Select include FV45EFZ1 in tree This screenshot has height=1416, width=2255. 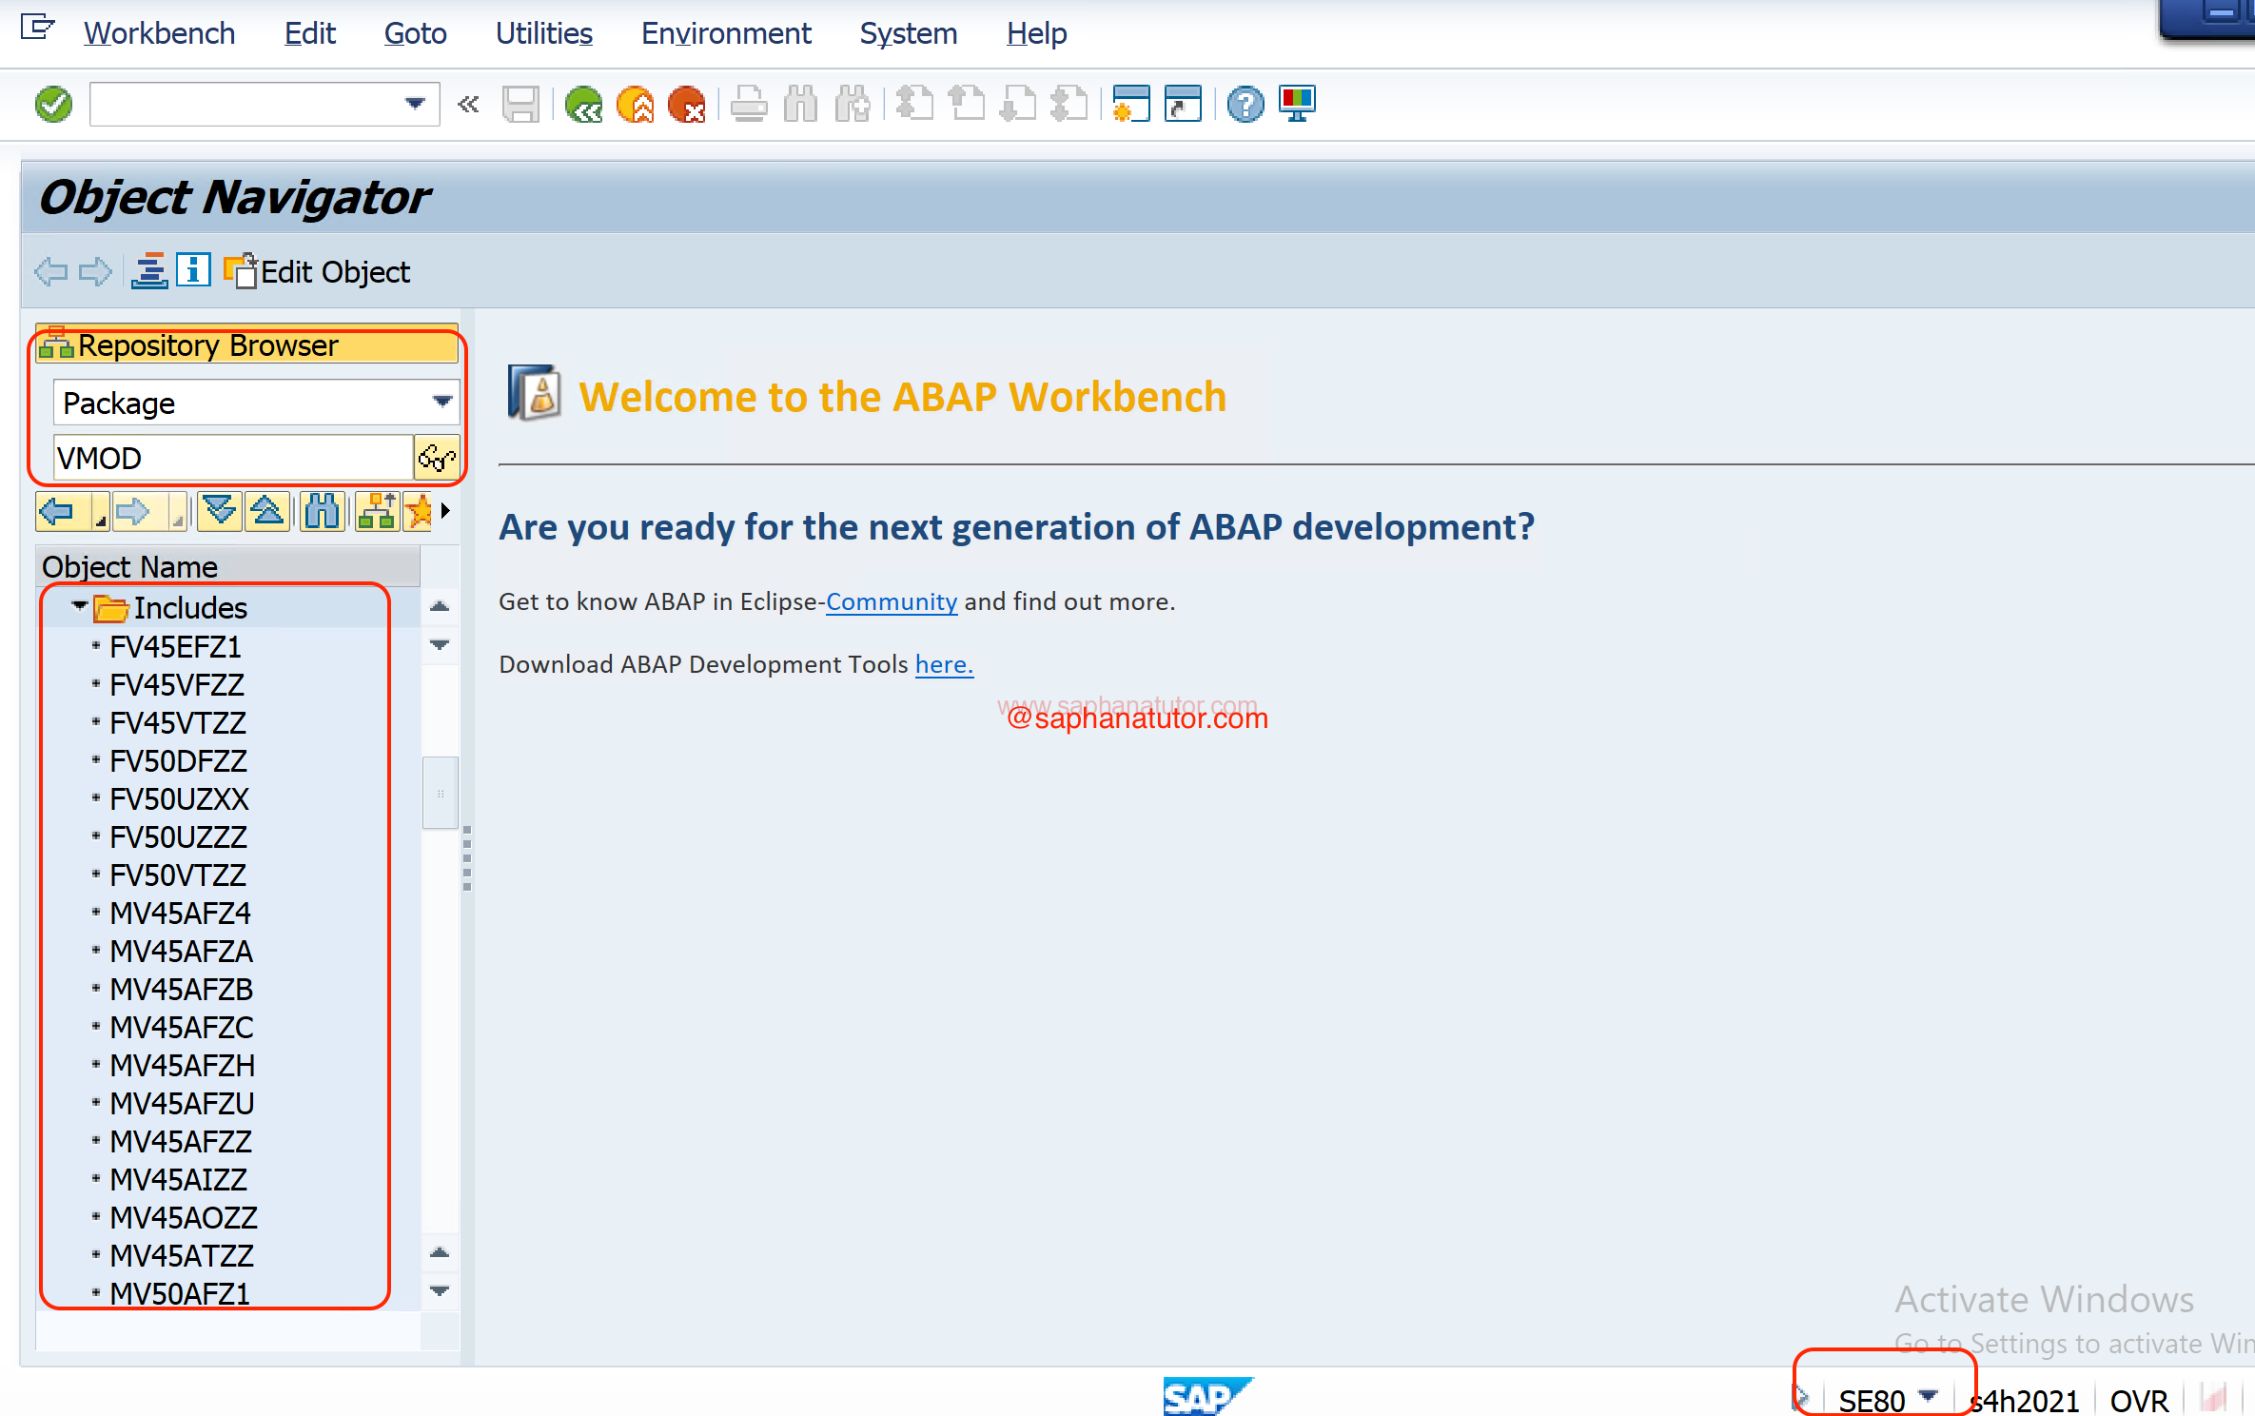click(175, 647)
